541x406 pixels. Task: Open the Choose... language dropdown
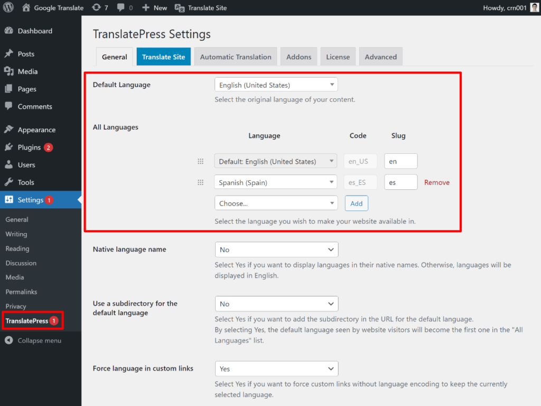[x=276, y=203]
